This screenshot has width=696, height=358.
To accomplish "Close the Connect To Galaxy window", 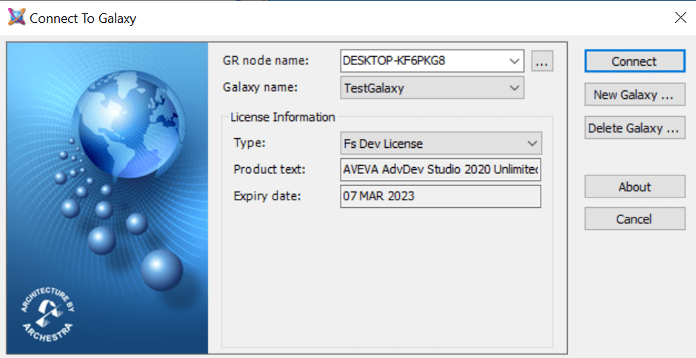I will [x=680, y=18].
